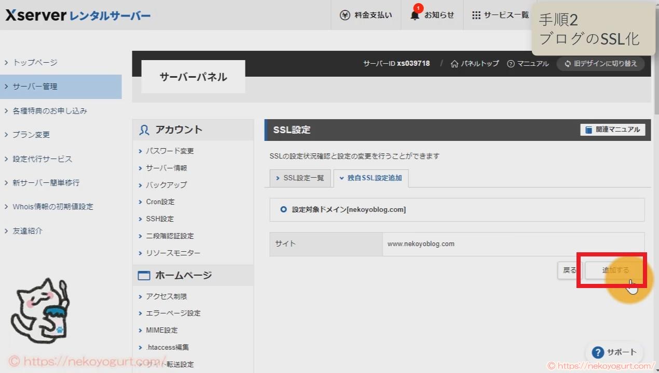
Task: Click the 戻る button
Action: tap(569, 270)
